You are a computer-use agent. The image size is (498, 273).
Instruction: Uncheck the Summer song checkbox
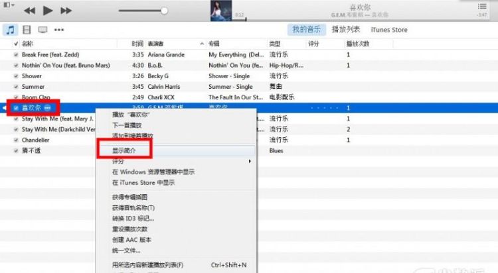pos(16,87)
